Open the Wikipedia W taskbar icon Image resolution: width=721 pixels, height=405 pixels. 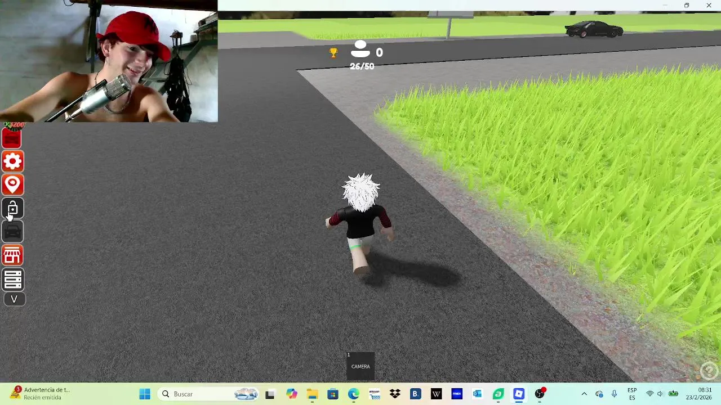[x=436, y=394]
